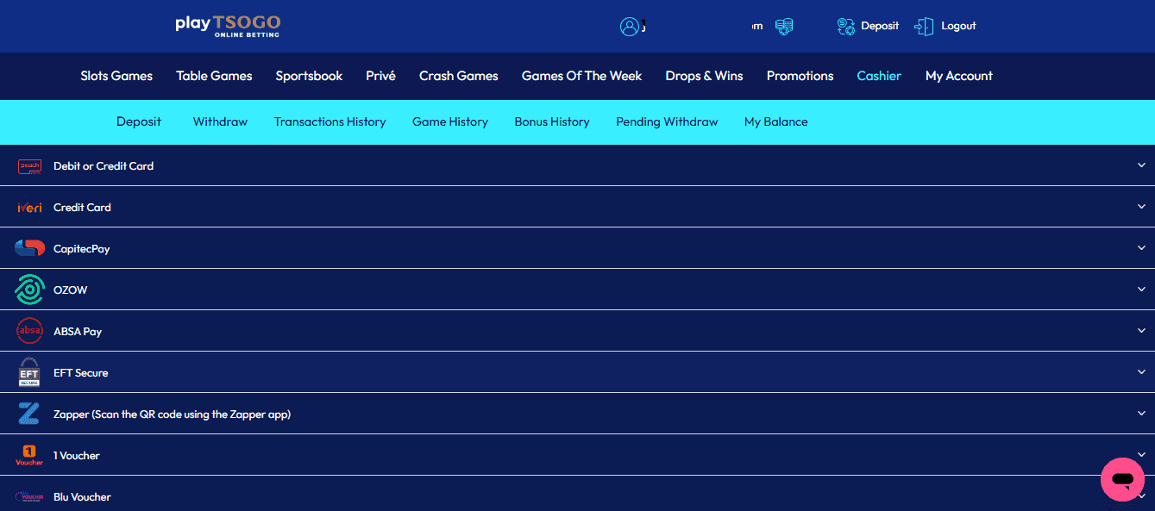Switch to Transactions History tab
The image size is (1155, 511).
pyautogui.click(x=330, y=122)
